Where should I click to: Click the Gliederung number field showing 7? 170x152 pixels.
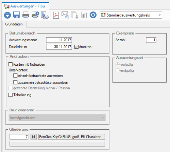(19, 137)
